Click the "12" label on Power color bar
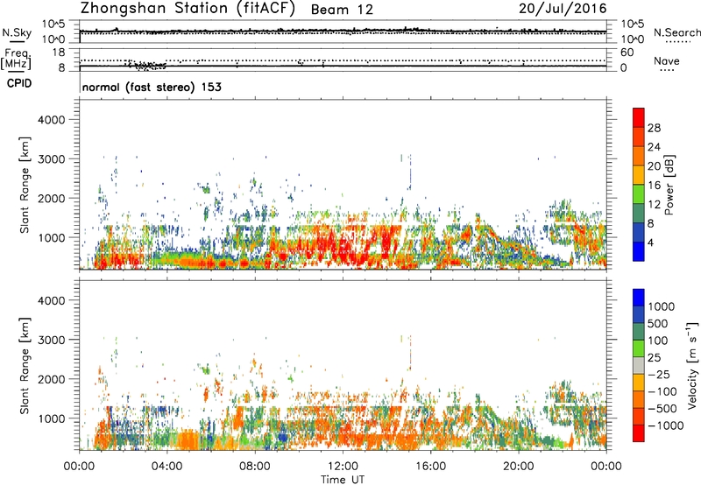 click(654, 205)
